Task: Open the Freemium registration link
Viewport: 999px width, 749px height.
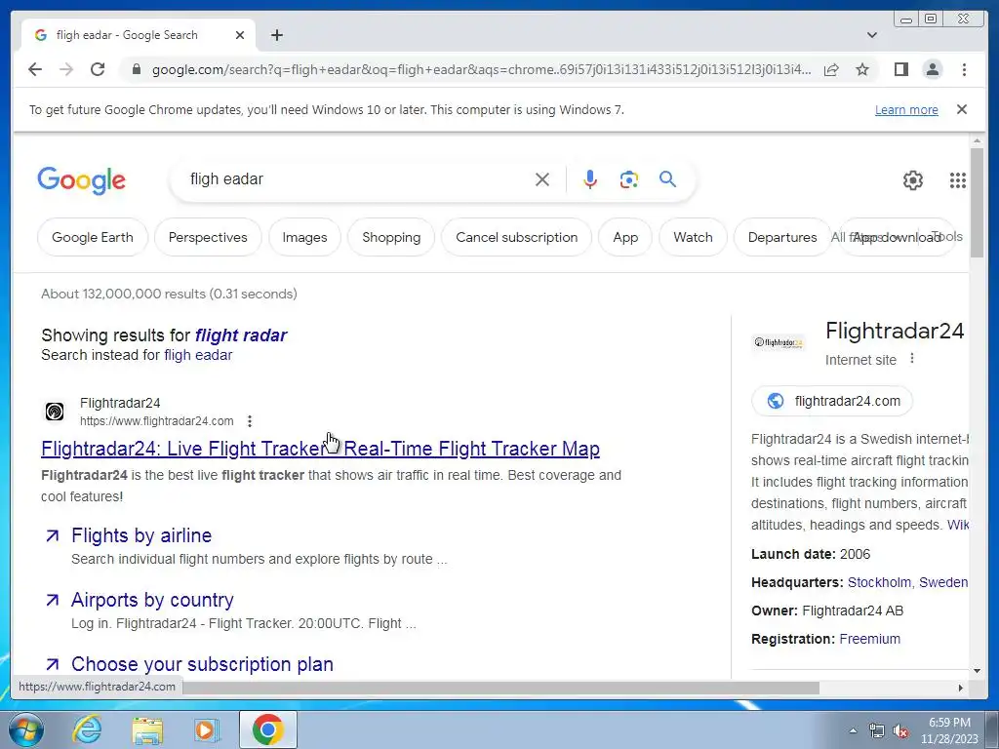Action: click(x=869, y=639)
